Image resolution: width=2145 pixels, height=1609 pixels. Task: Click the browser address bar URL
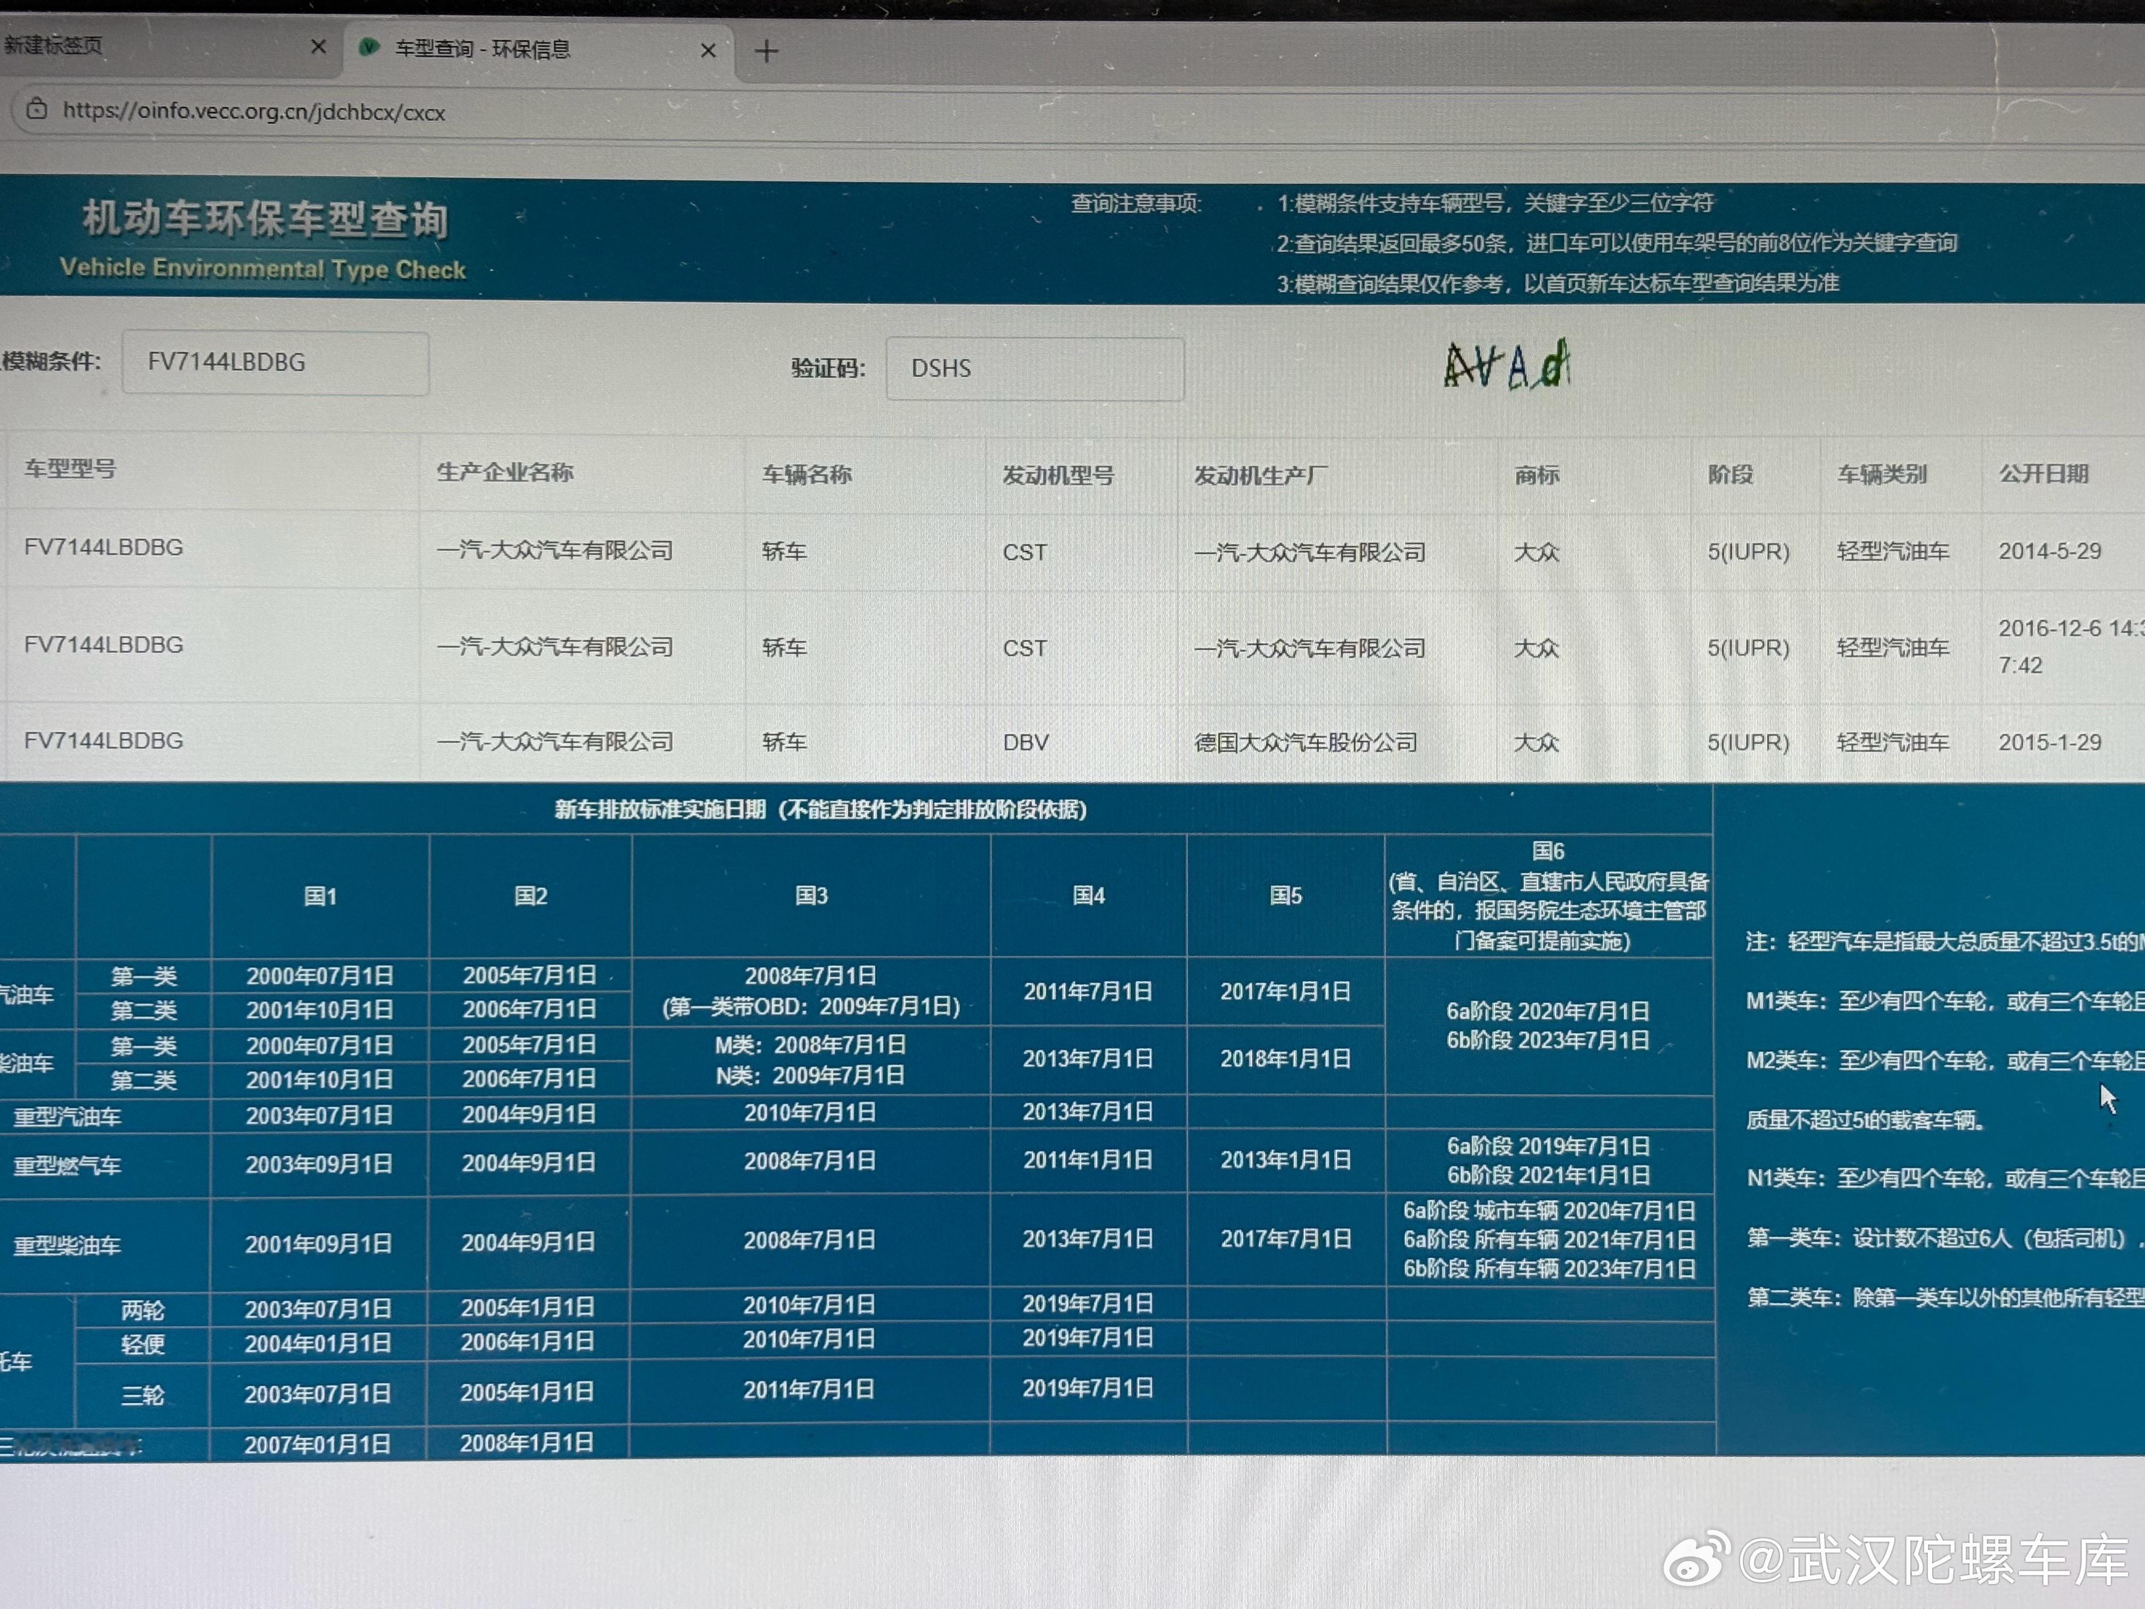(254, 112)
